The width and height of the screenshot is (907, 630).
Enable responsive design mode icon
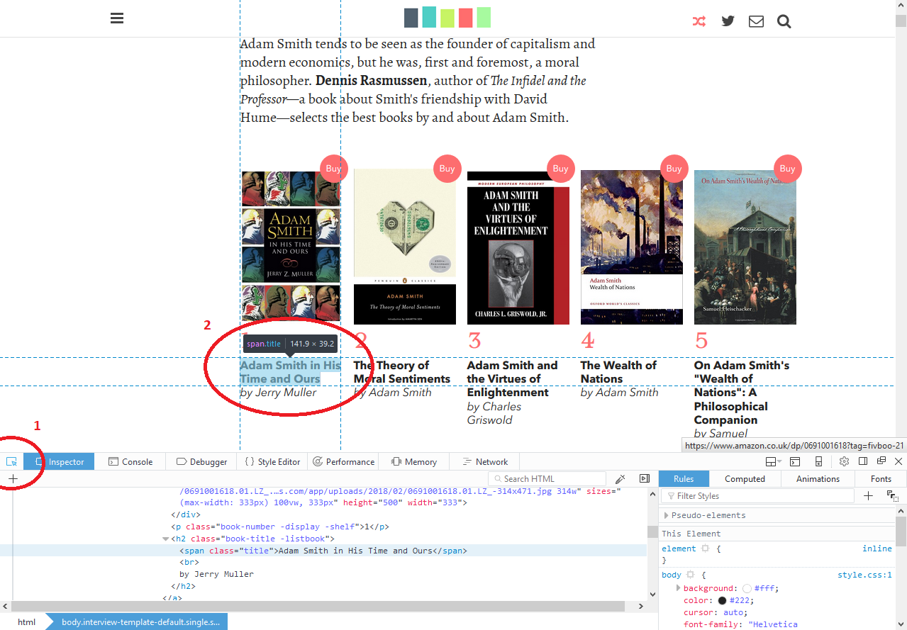818,461
